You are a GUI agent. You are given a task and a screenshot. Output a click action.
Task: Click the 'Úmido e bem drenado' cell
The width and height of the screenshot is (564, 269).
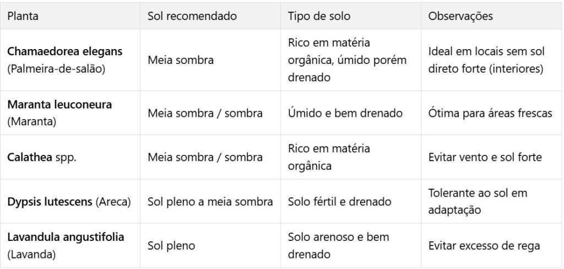pyautogui.click(x=345, y=113)
